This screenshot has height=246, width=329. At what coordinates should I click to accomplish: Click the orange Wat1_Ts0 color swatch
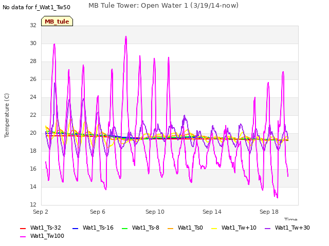point(170,229)
